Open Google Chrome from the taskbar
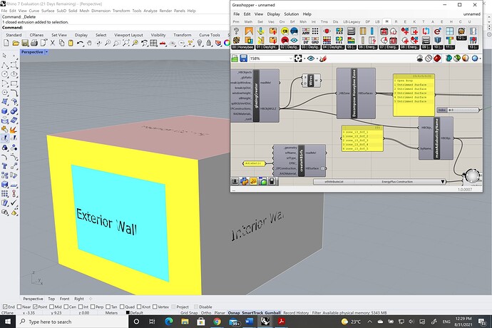Viewport: 492px width, 328px height. click(x=217, y=322)
